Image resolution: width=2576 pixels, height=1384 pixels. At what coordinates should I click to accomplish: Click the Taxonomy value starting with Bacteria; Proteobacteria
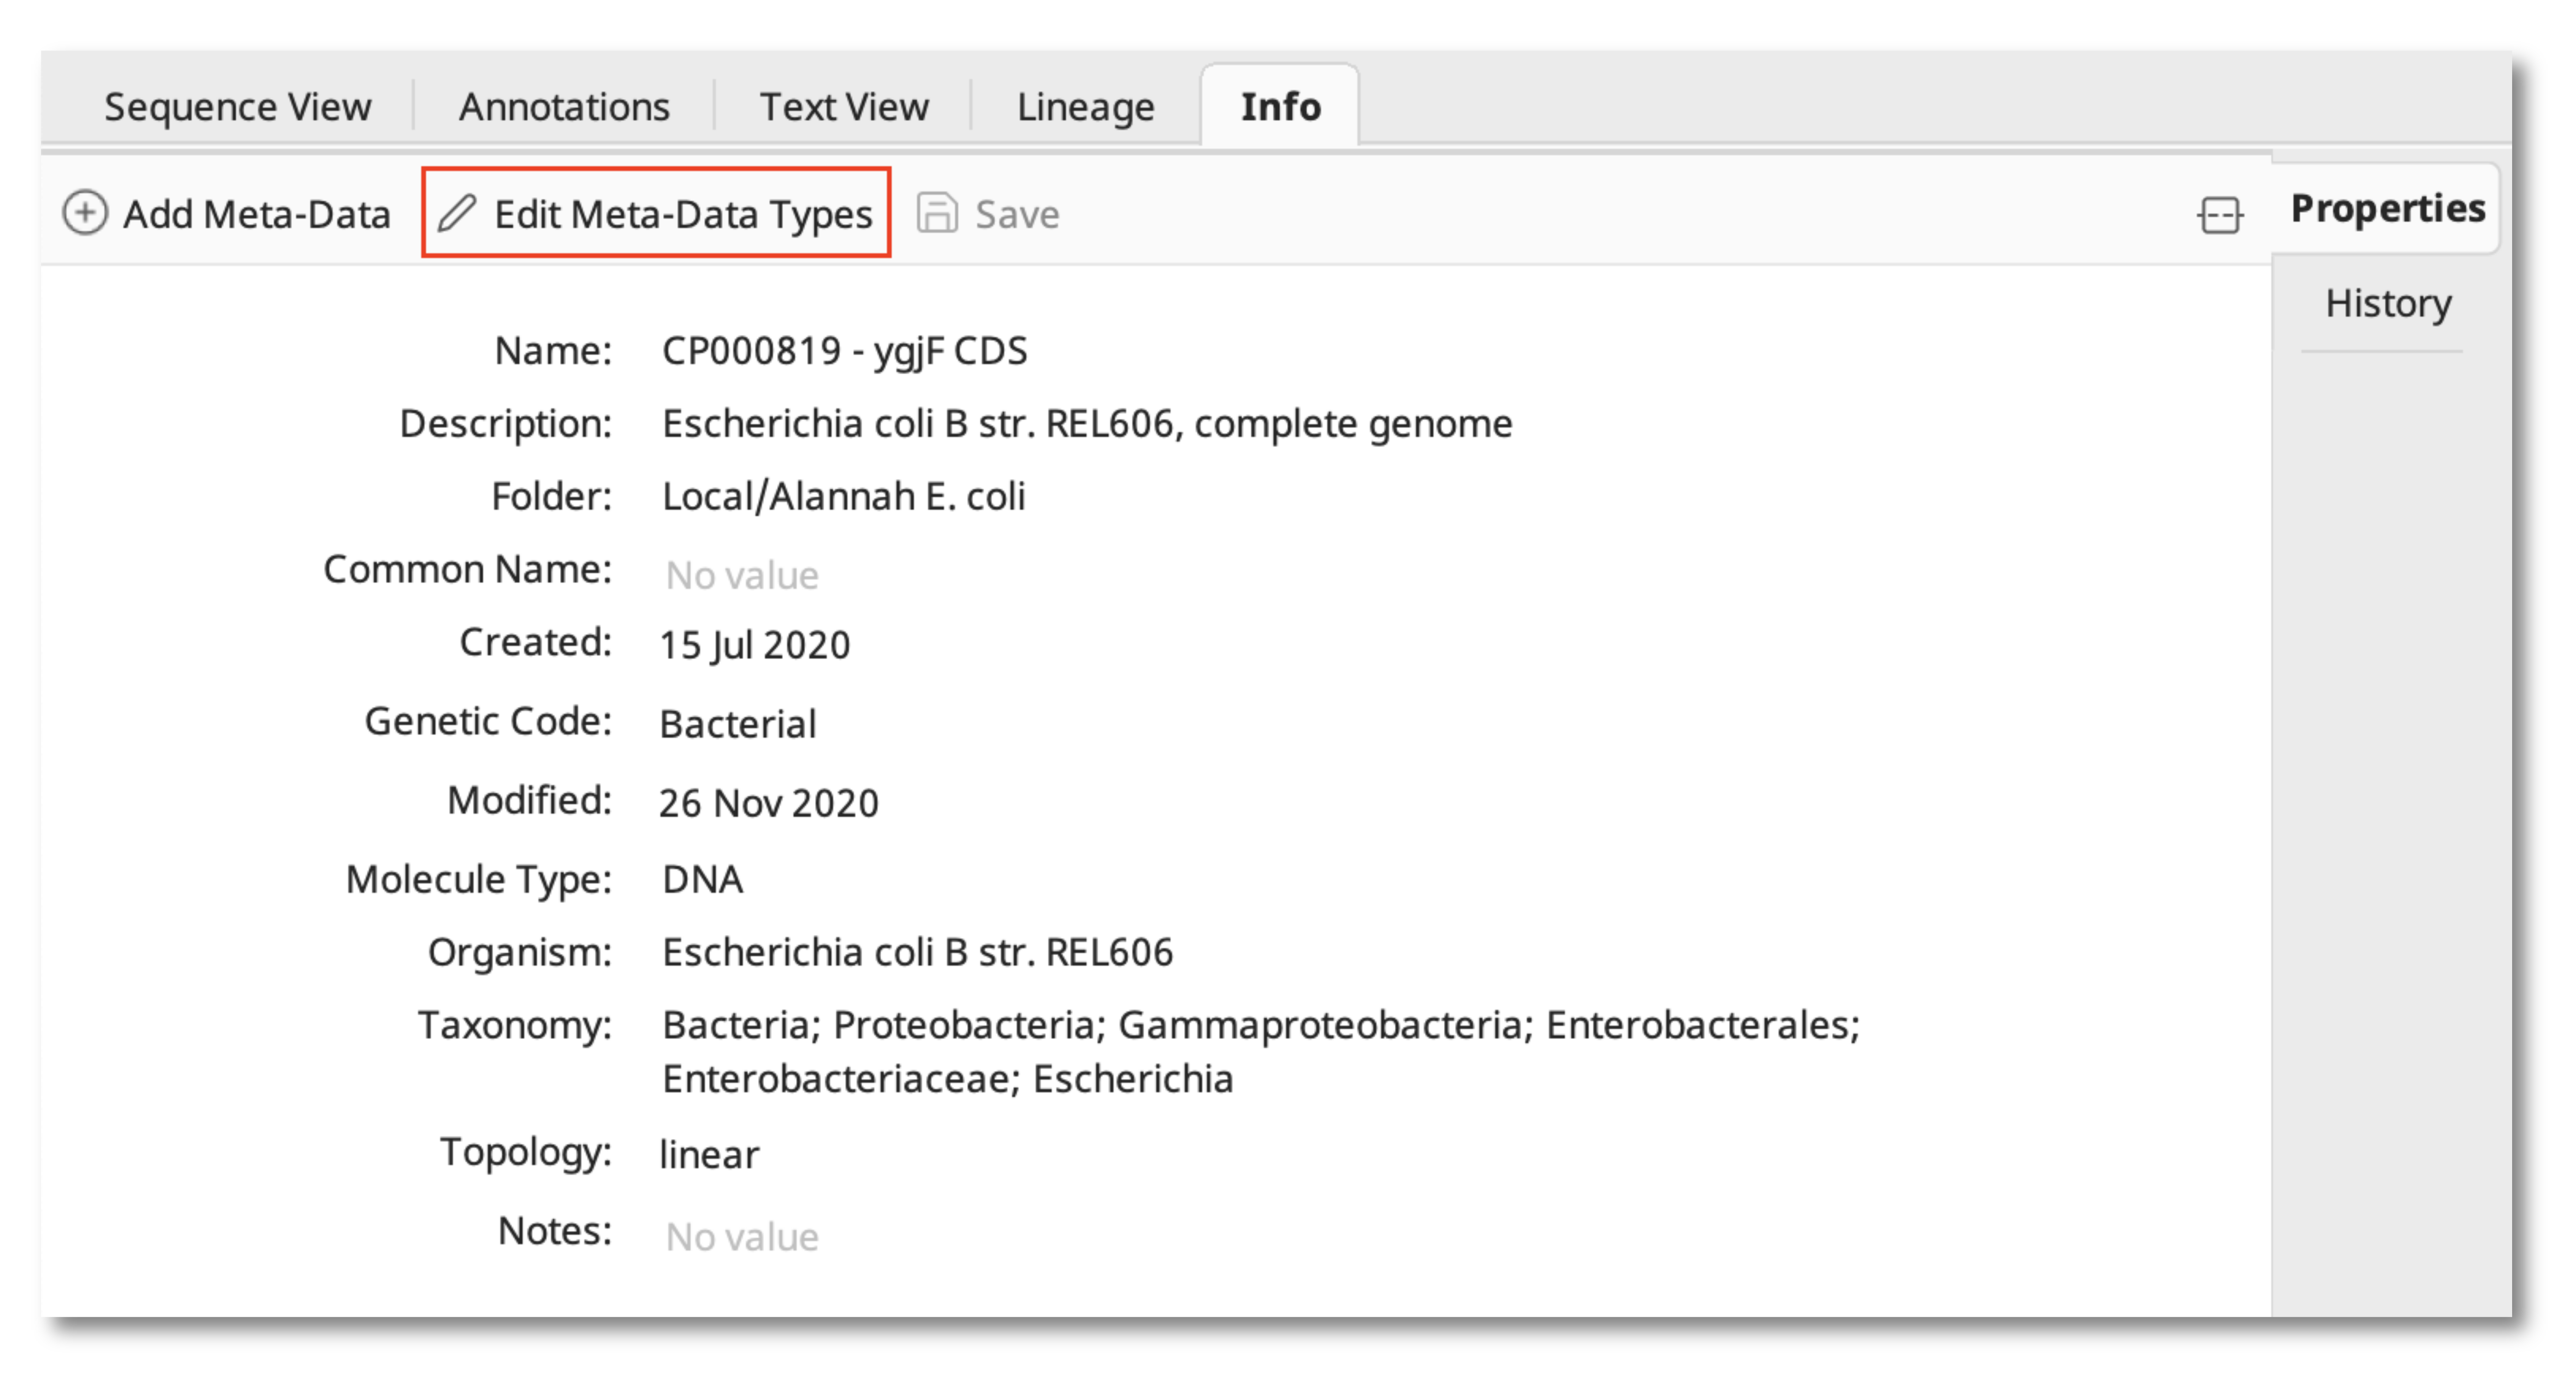[x=1261, y=1052]
